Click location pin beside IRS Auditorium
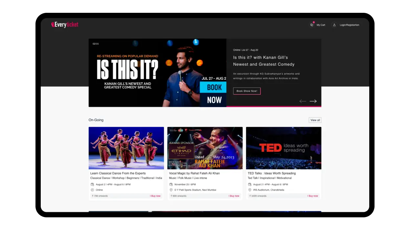This screenshot has height=230, width=410. pos(250,190)
